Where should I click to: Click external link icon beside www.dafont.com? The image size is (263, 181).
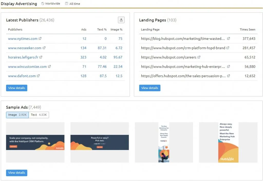pos(38,76)
